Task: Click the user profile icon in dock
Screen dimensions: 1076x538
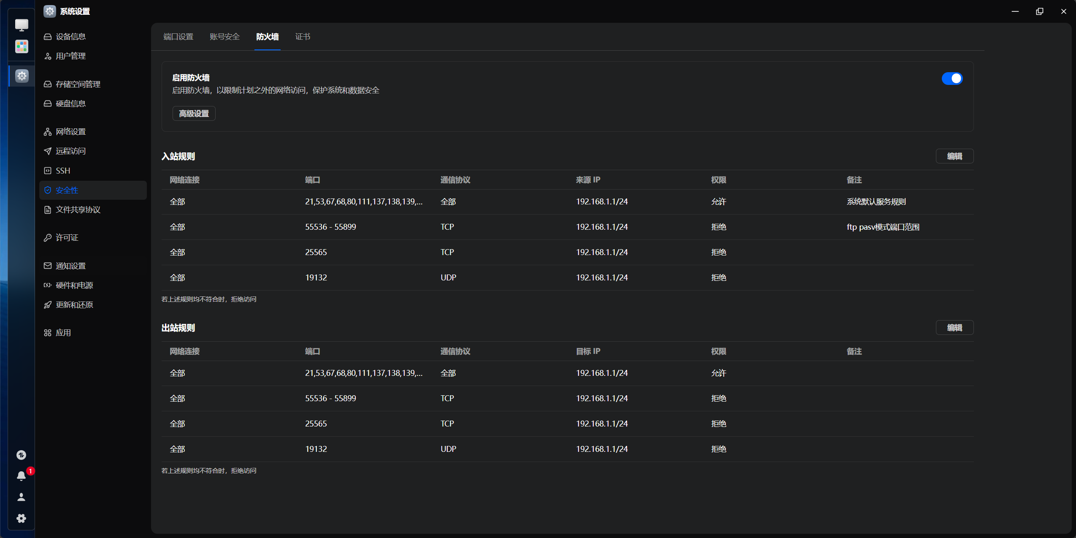Action: 22,497
